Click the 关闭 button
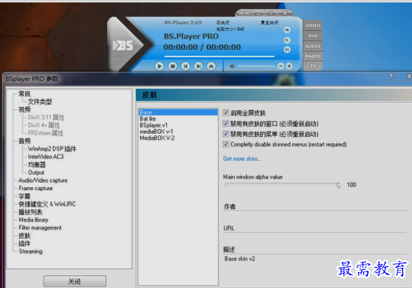 click(75, 281)
